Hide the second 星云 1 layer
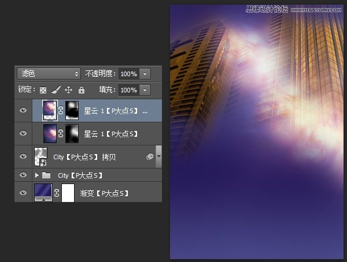 23,133
